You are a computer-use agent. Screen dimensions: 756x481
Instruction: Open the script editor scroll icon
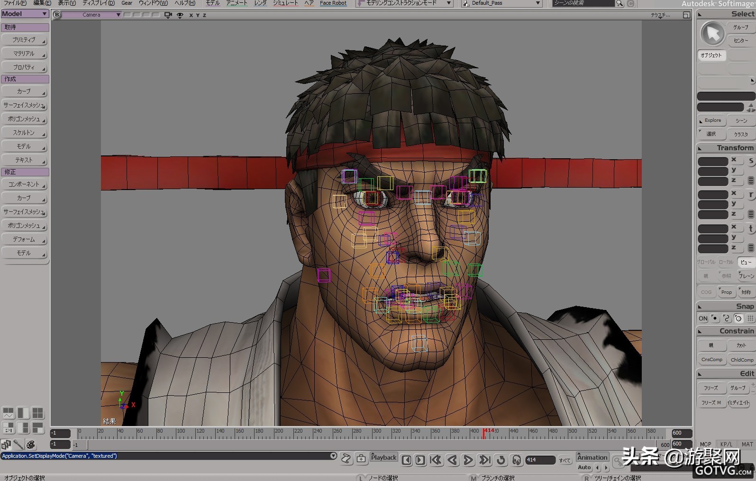346,458
